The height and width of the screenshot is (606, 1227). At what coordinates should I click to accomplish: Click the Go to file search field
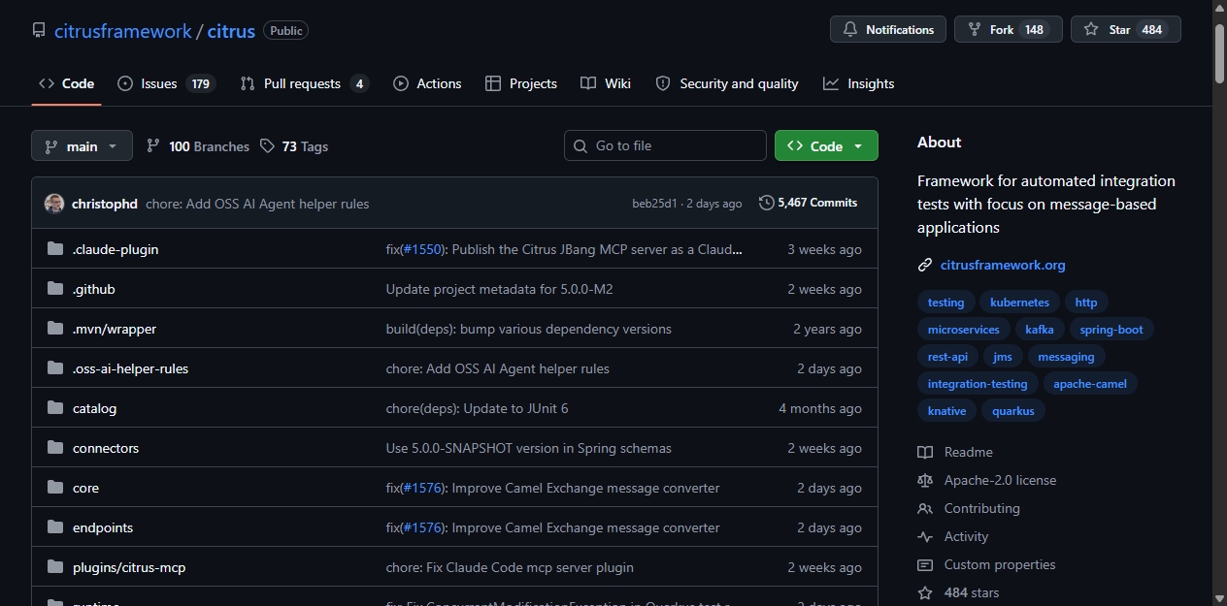pos(665,145)
